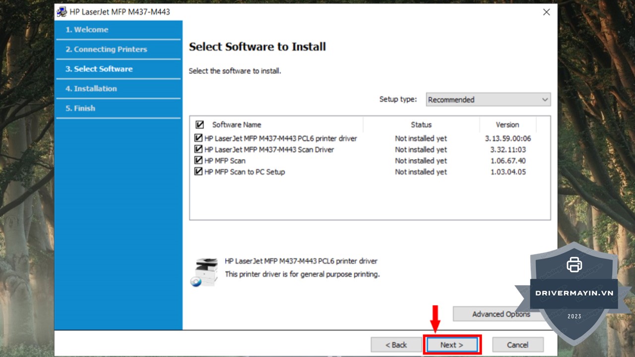Click the printer image beside driver description
This screenshot has height=357, width=635.
204,272
